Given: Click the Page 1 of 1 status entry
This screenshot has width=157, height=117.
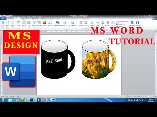Looking at the screenshot, I should coord(4,97).
